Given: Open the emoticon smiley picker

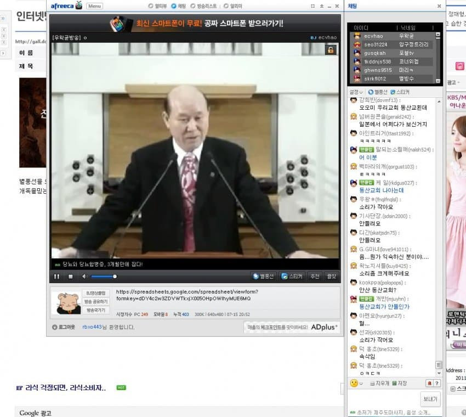Looking at the screenshot, I should click(x=354, y=383).
